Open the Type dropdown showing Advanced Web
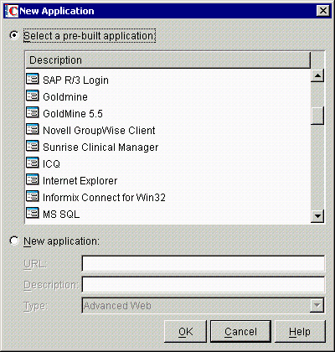The image size is (335, 352). tap(317, 305)
